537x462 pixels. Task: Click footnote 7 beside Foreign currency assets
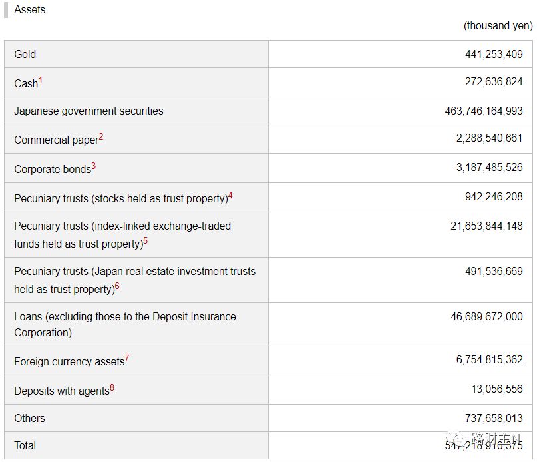(x=127, y=358)
